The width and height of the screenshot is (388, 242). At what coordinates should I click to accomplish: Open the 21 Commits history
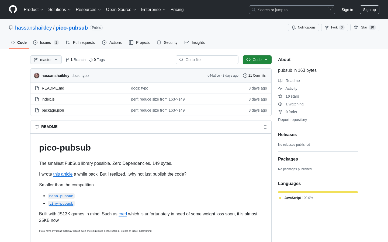coord(254,76)
